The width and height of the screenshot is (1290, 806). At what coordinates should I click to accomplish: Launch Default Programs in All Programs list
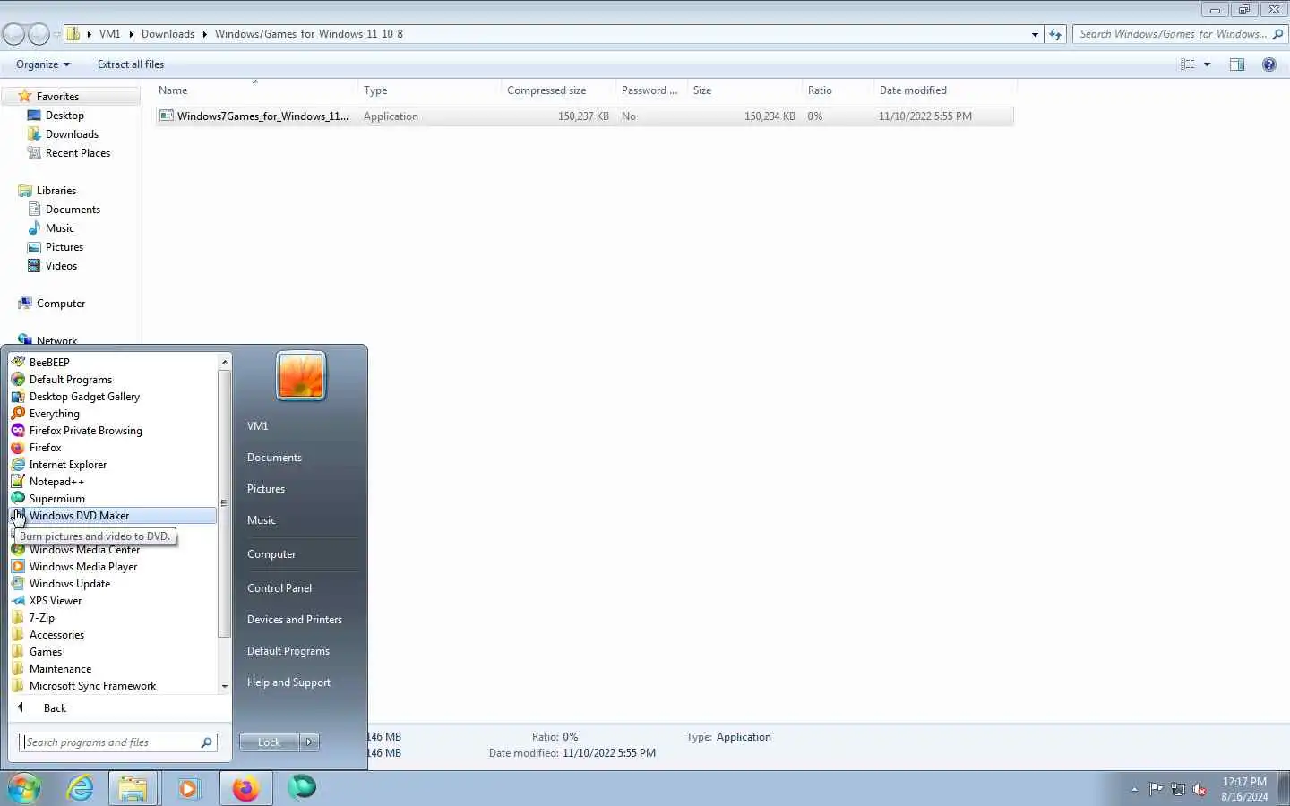click(70, 379)
